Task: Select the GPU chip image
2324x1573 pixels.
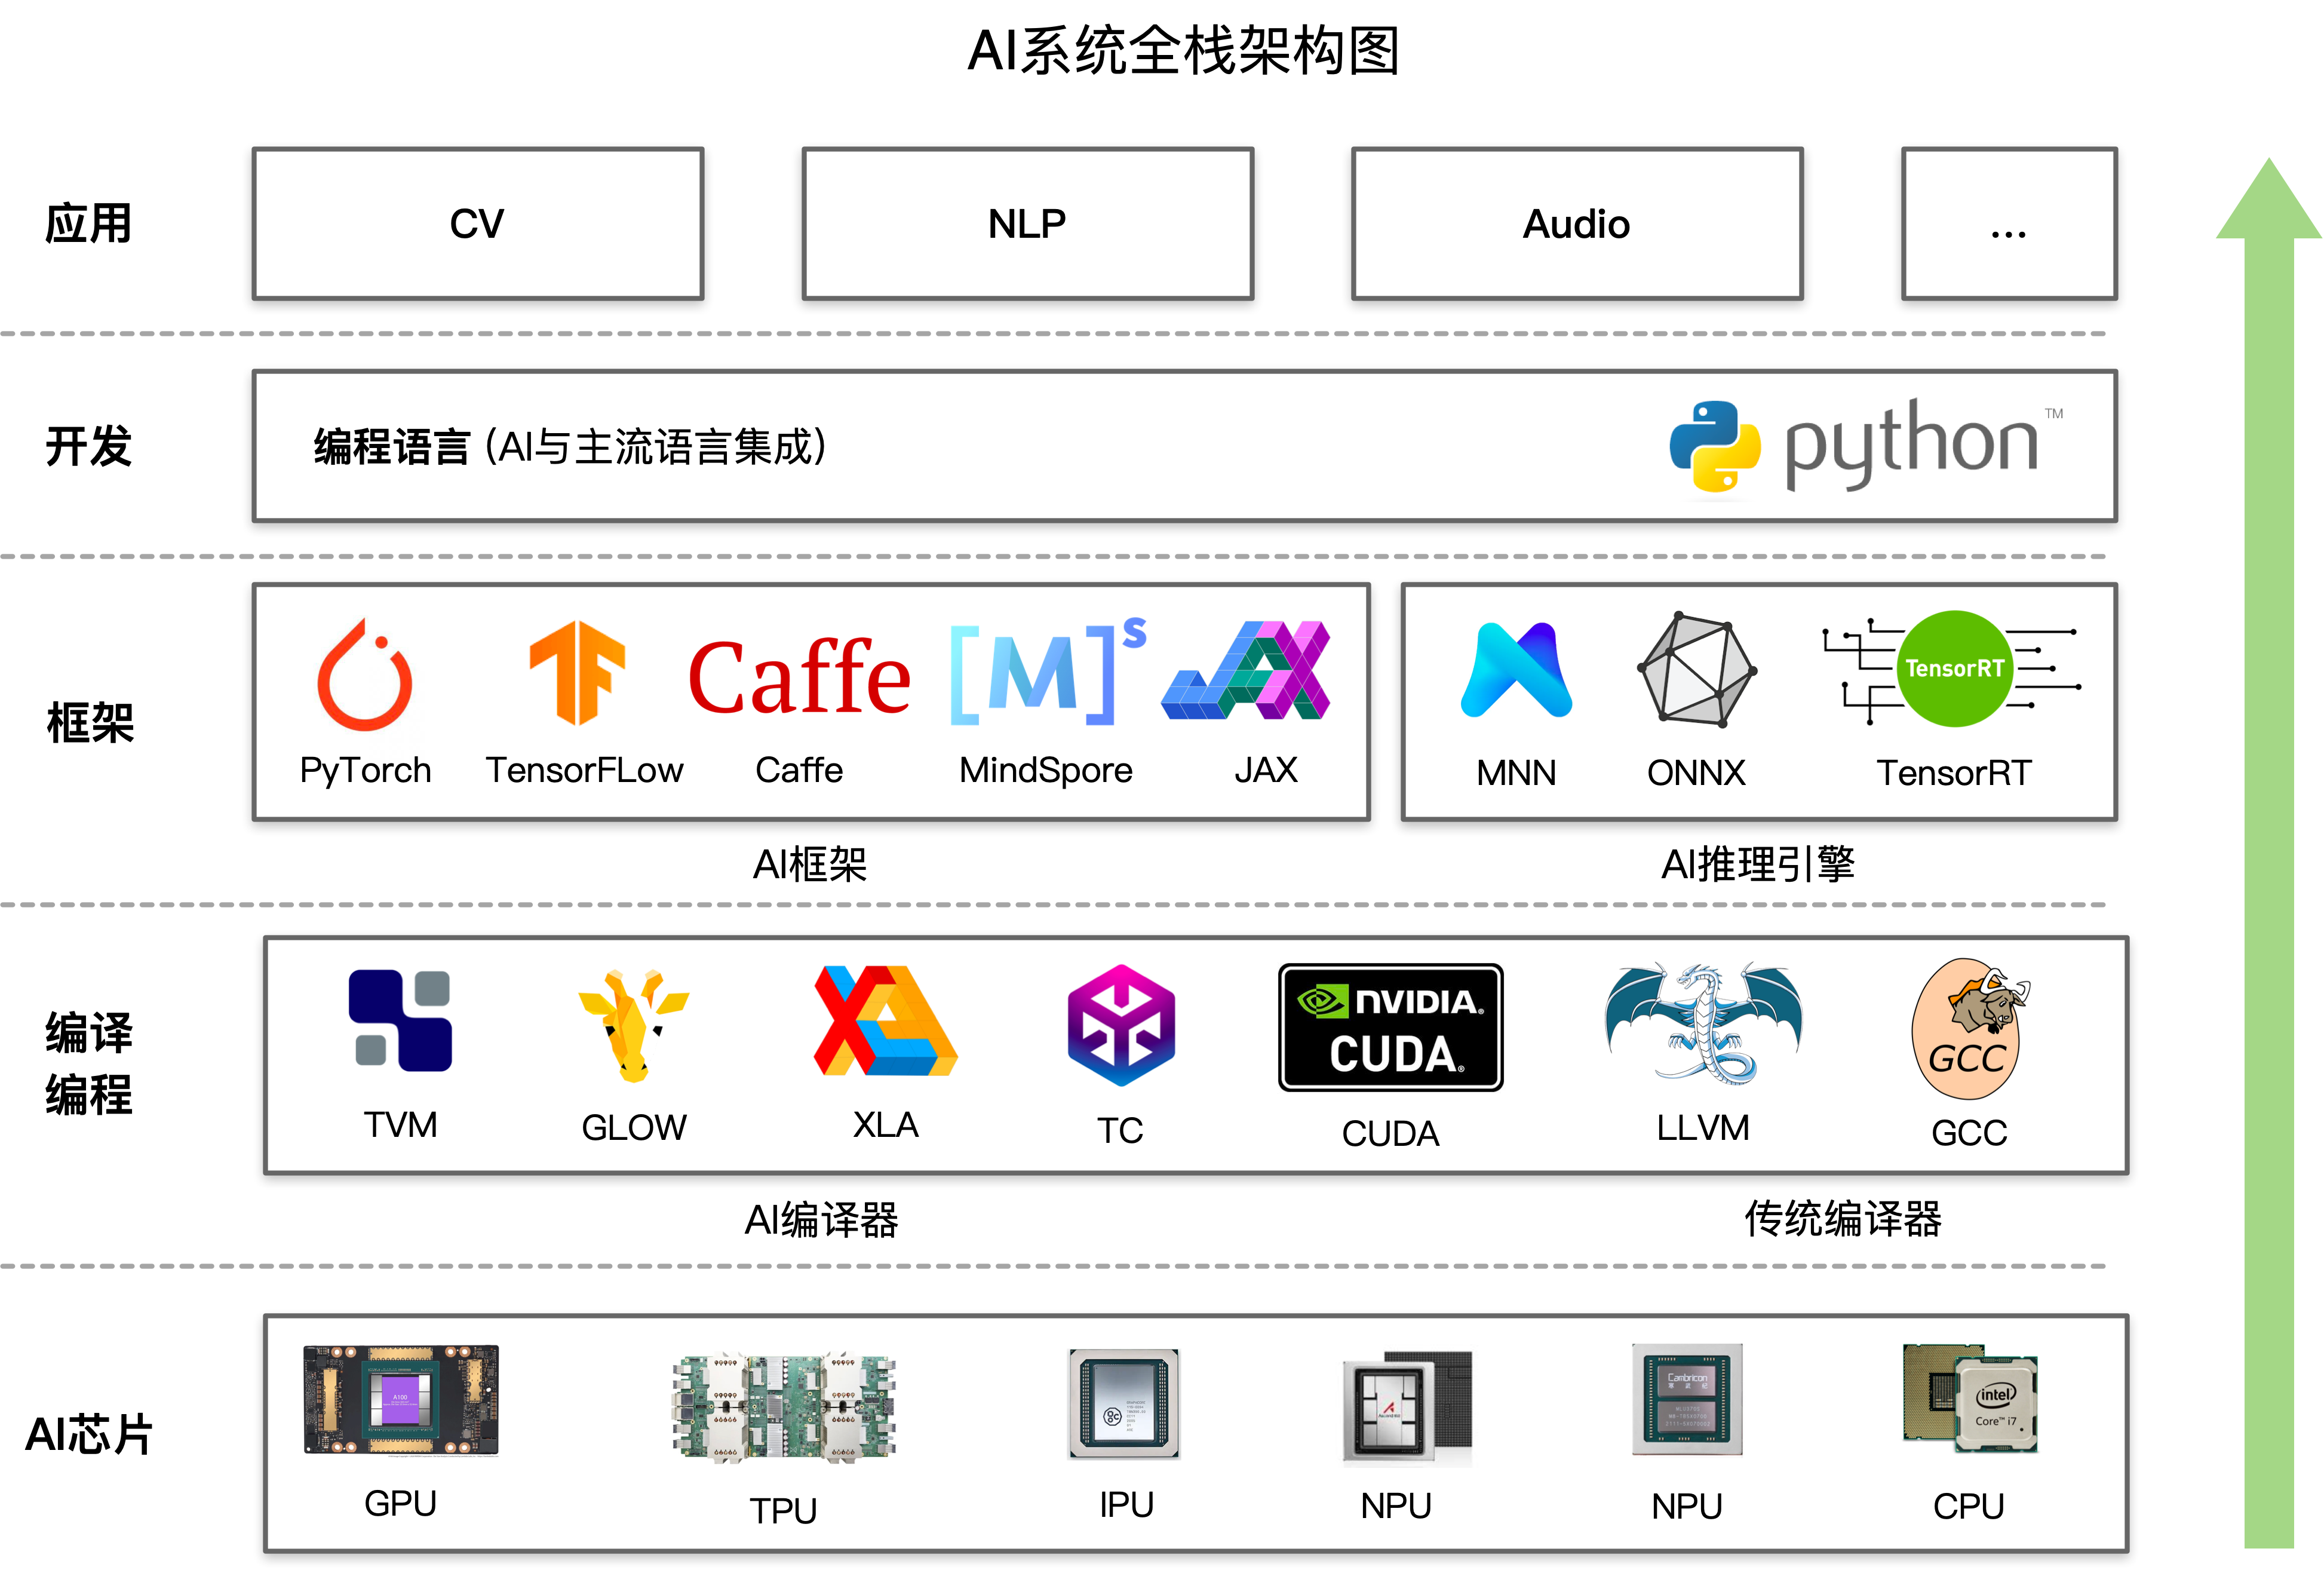Action: pos(401,1399)
